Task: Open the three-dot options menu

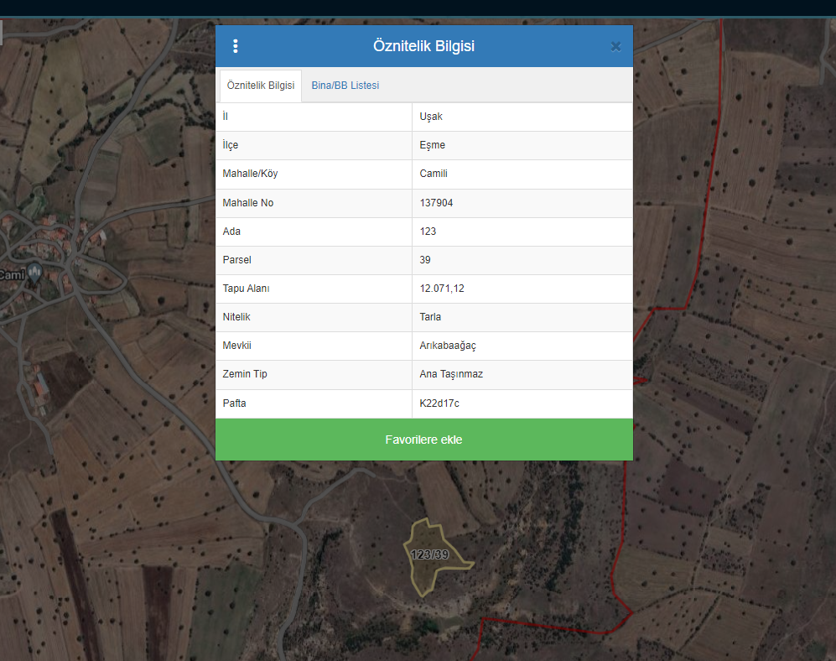Action: (236, 46)
